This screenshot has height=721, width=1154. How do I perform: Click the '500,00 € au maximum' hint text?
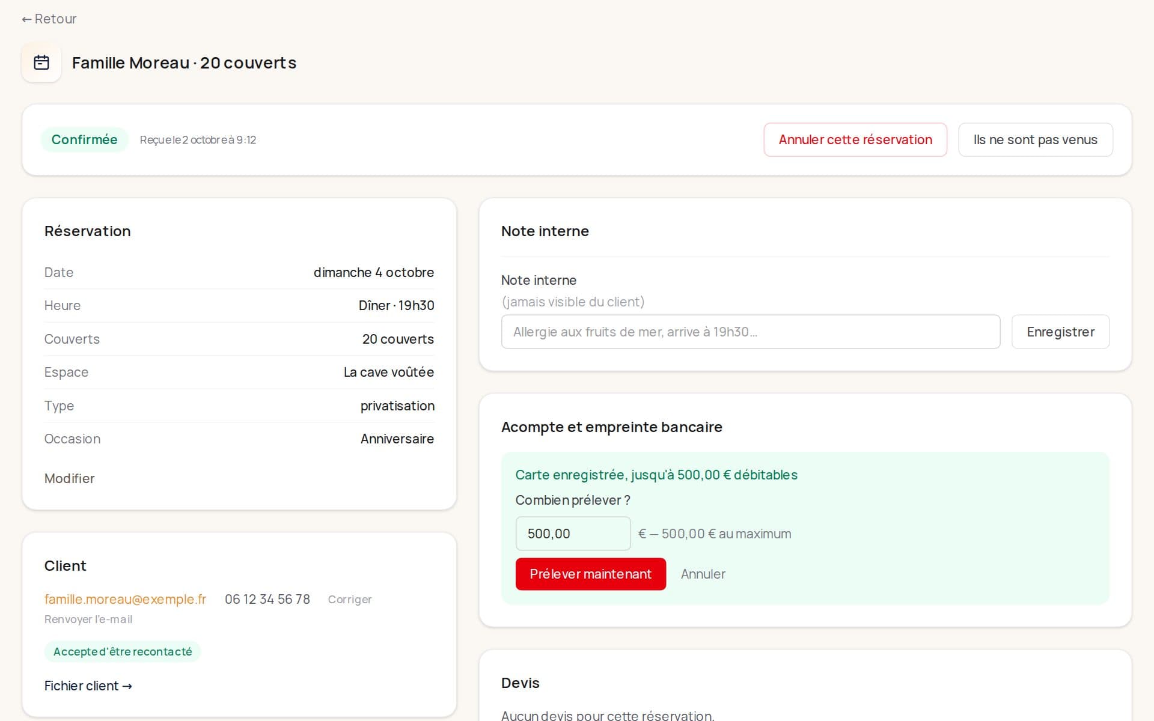[x=726, y=534]
